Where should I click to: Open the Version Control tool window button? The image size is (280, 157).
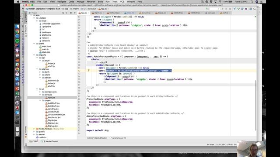pyautogui.click(x=49, y=141)
